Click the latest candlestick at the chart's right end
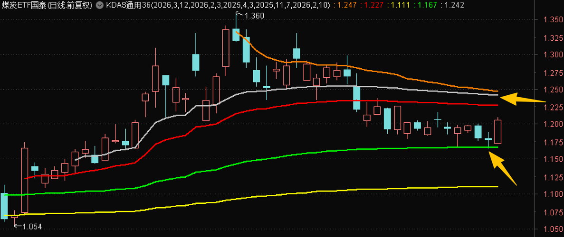Viewport: 564px width, 237px height. tap(498, 131)
